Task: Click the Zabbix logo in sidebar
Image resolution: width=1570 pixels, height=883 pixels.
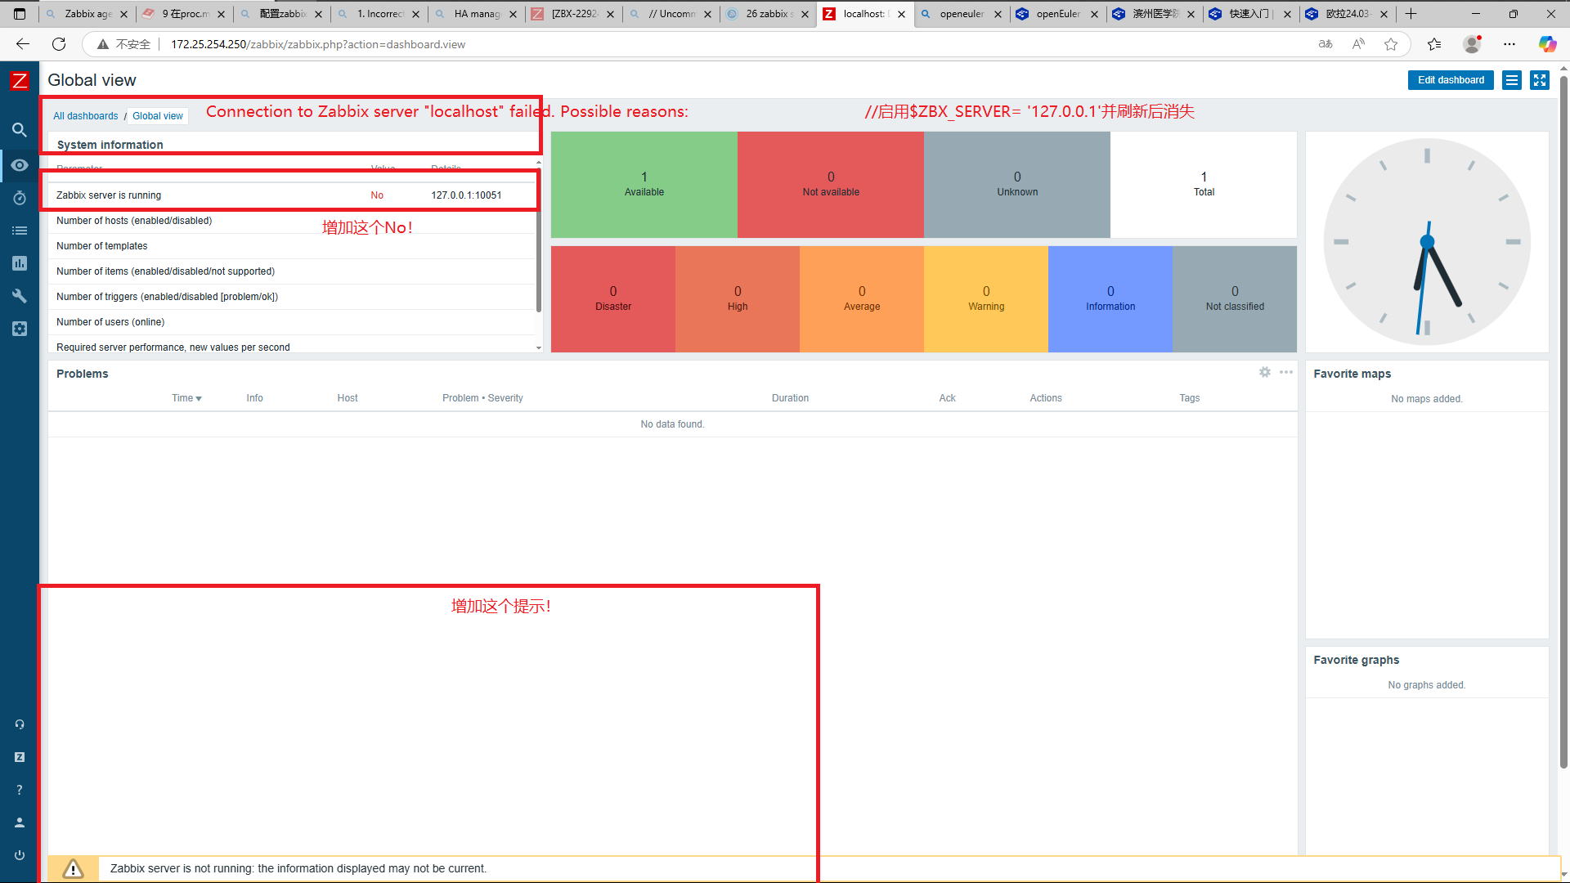Action: (x=20, y=81)
